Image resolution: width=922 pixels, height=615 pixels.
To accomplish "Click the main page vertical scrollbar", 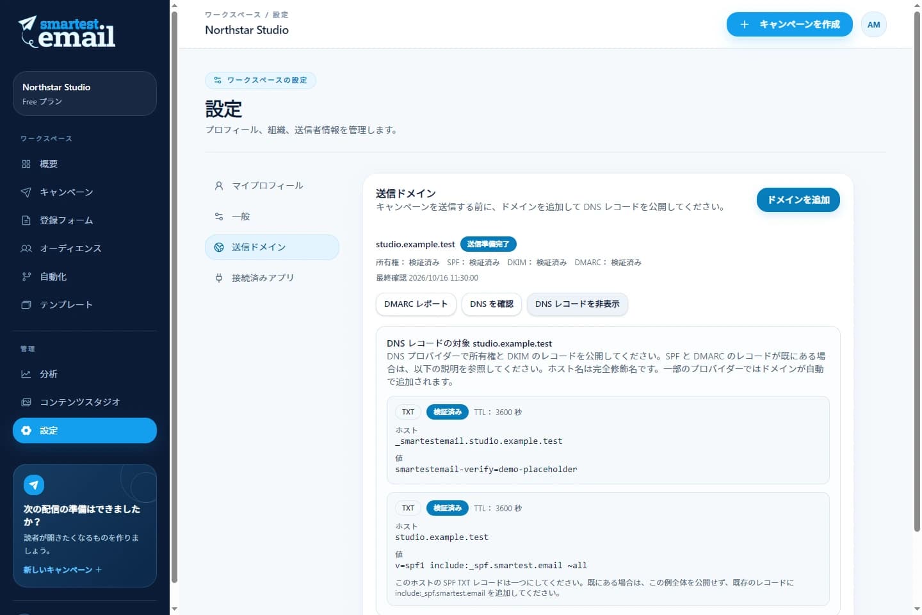I will click(917, 271).
